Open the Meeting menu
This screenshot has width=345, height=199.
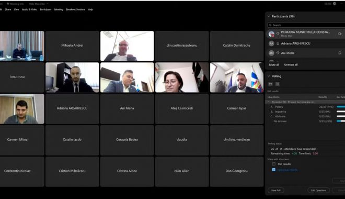coord(59,9)
